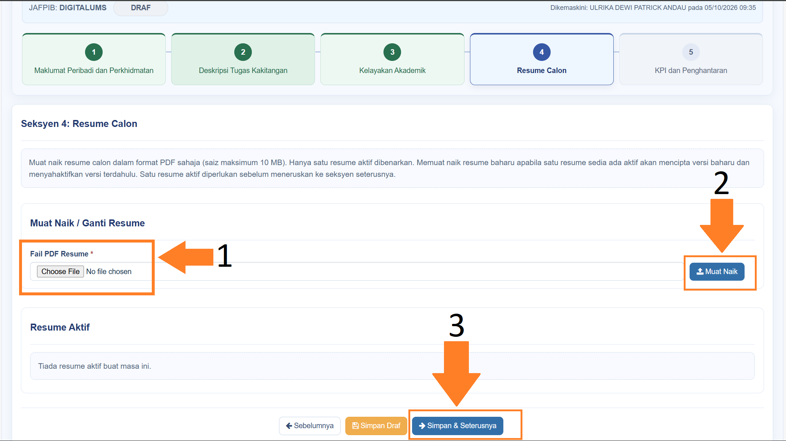The image size is (786, 441).
Task: Click the step 5 number circle
Action: tap(691, 52)
